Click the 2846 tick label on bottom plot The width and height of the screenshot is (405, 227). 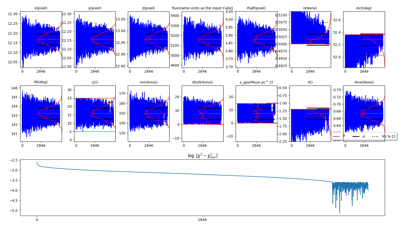click(x=202, y=220)
